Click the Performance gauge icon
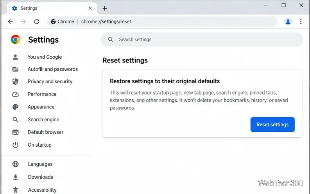 point(15,94)
